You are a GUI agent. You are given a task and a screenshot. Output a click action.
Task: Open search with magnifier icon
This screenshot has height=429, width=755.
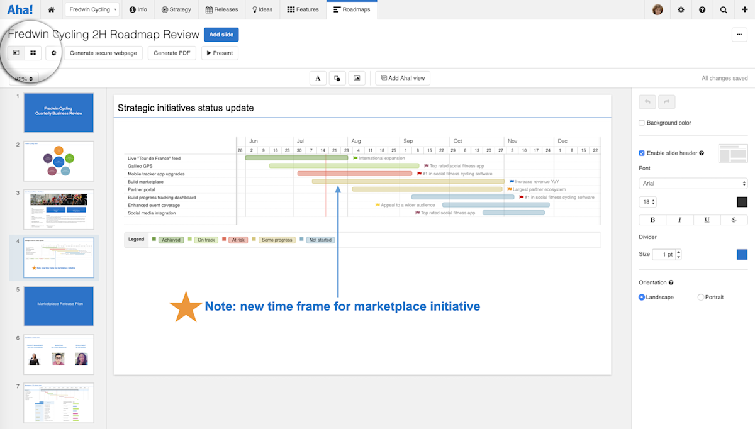click(x=724, y=9)
